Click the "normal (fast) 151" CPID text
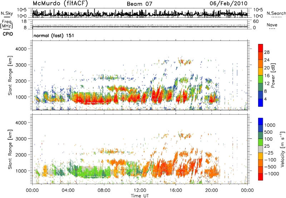Screen dimensions: 286x198 point(54,35)
